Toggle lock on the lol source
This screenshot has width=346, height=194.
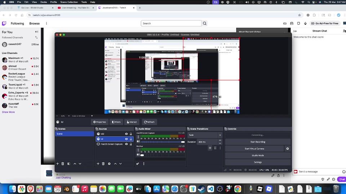pyautogui.click(x=130, y=139)
